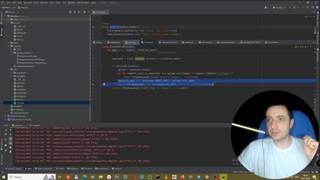The width and height of the screenshot is (320, 180).
Task: Open the migrate run configuration dropdown
Action: click(279, 7)
